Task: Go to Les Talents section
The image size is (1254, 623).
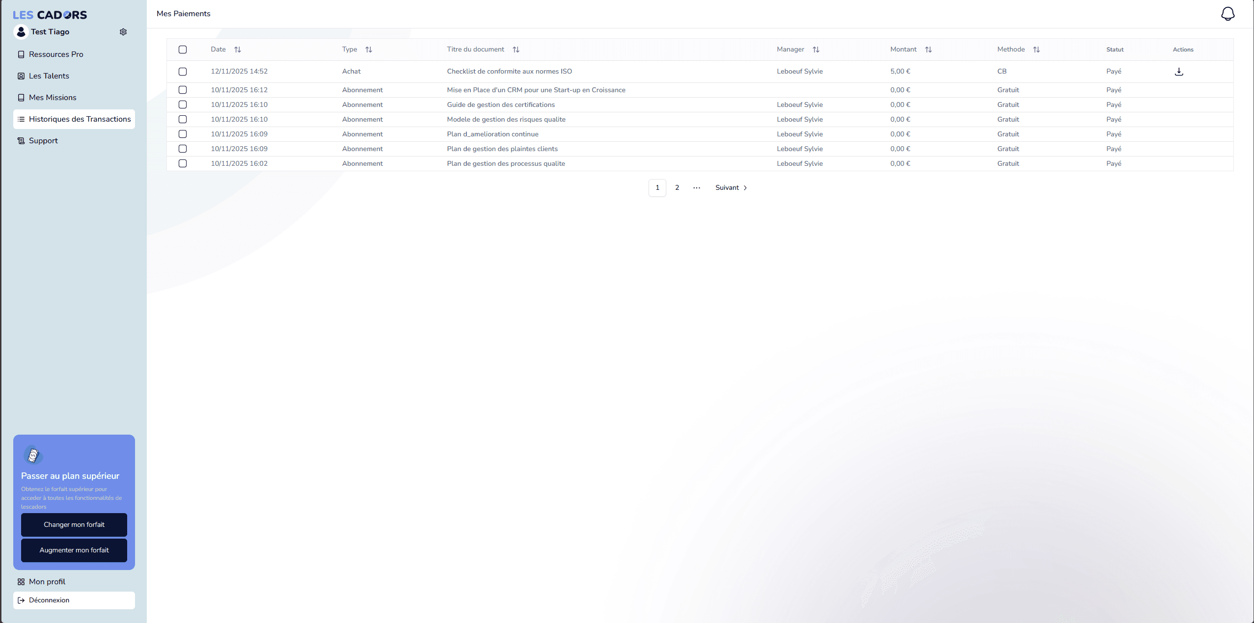Action: point(74,76)
